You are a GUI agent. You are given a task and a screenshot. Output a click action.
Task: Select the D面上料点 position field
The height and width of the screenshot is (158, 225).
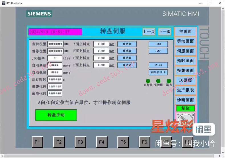[101, 65]
